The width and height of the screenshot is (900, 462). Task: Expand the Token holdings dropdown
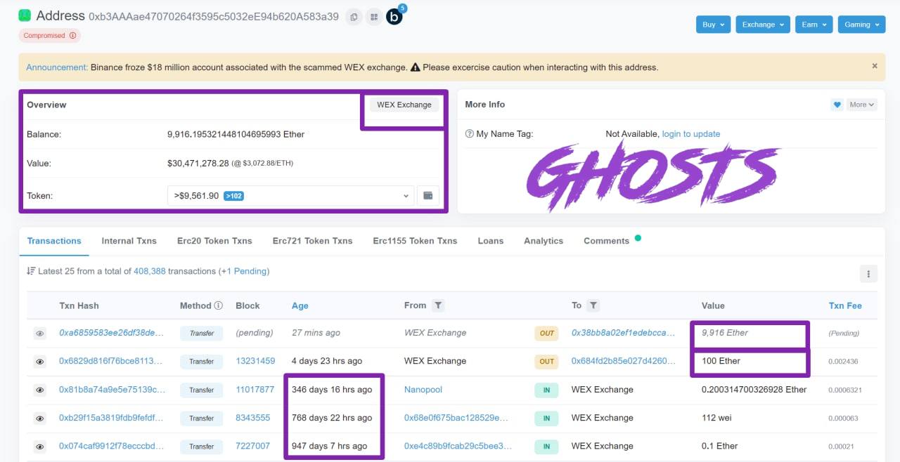[290, 196]
